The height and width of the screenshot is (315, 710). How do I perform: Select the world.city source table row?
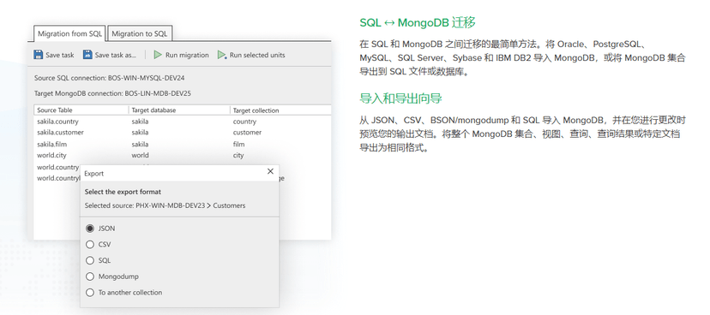point(183,155)
